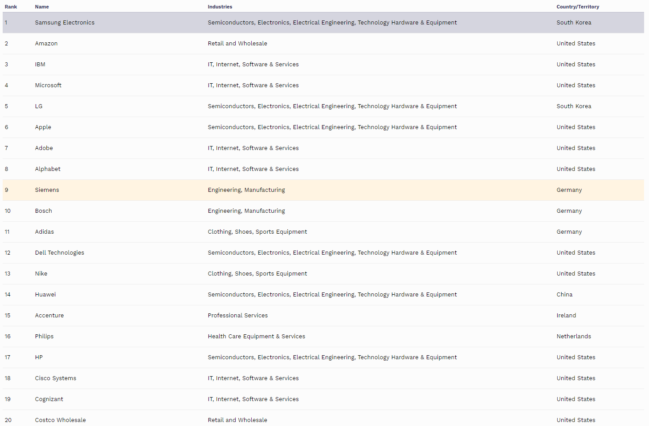Click the Name column header
The image size is (649, 426).
pos(42,7)
